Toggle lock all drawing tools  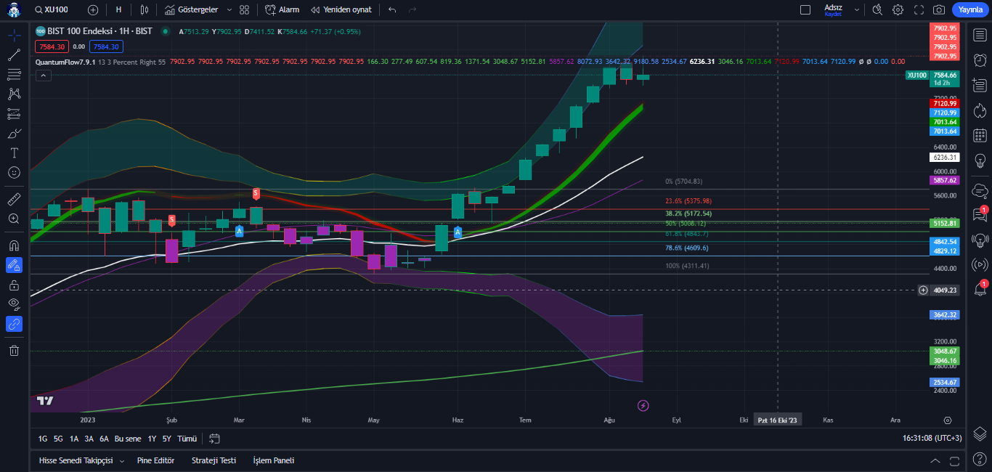[14, 285]
